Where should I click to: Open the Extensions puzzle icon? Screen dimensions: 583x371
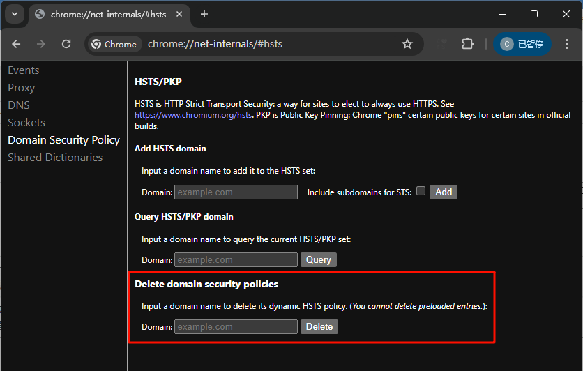pyautogui.click(x=467, y=44)
